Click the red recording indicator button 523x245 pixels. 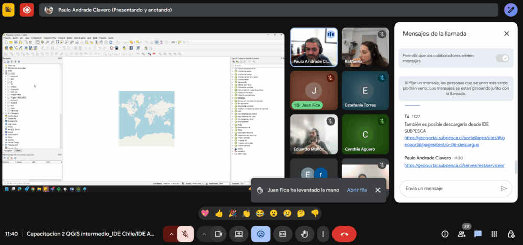click(x=27, y=10)
